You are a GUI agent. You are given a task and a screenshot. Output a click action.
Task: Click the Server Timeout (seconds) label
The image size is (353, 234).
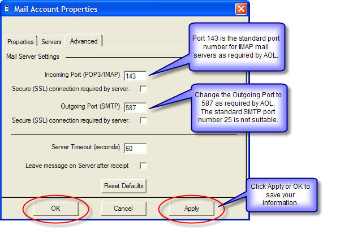tap(86, 147)
